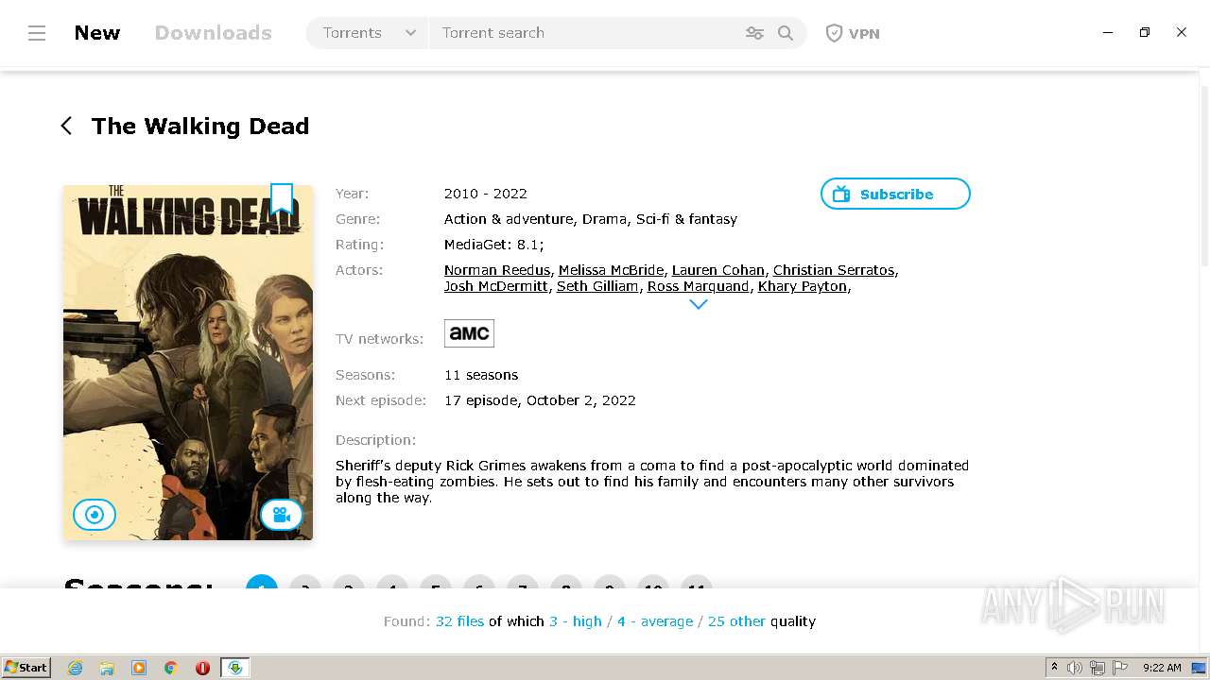Click the 'The Walking Dead' page title
This screenshot has width=1210, height=680.
click(x=200, y=126)
